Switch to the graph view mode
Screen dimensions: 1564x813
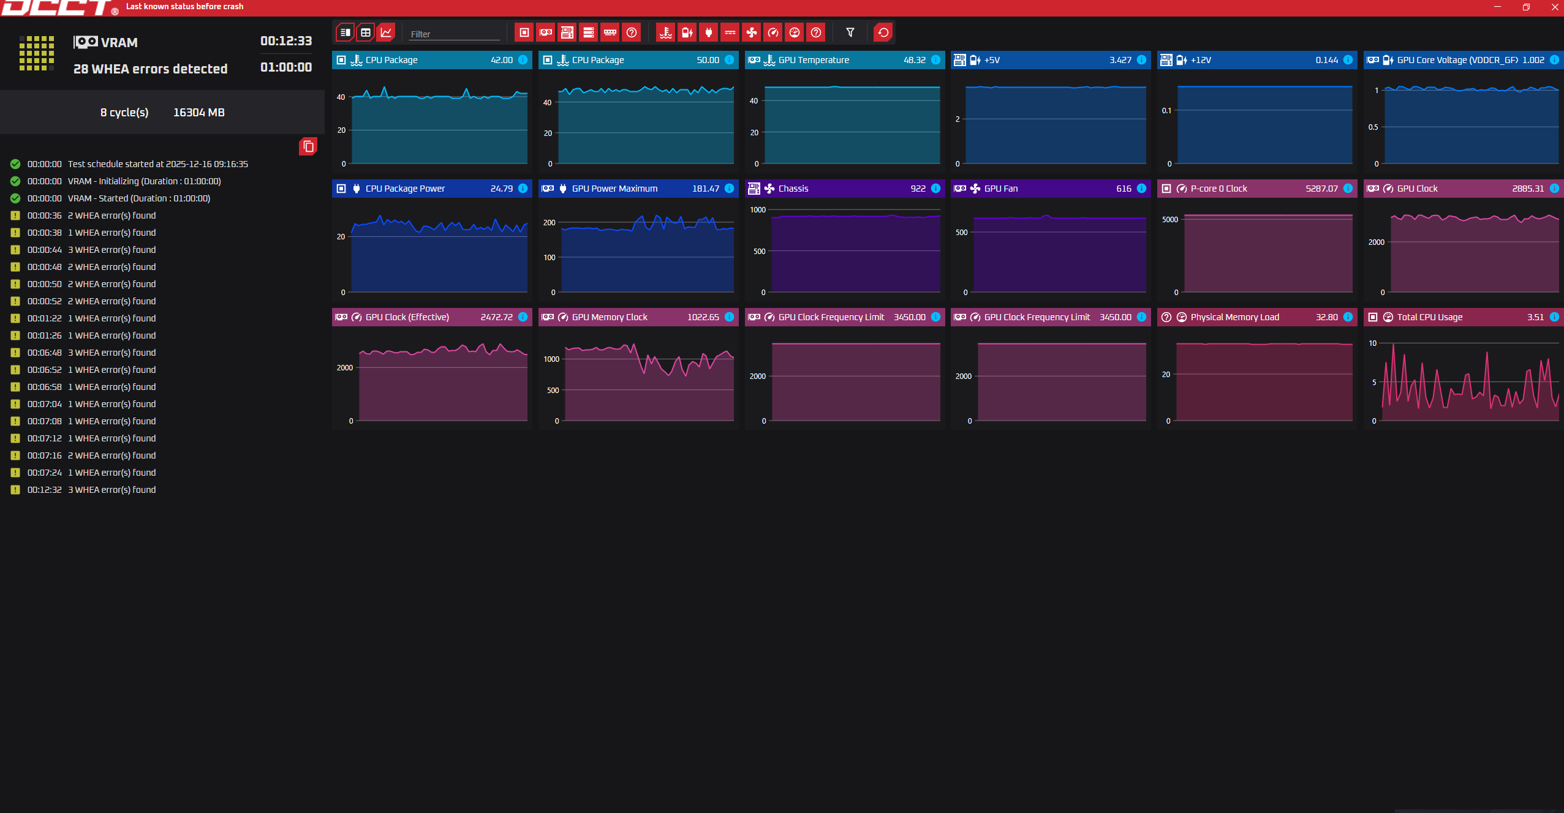click(x=386, y=33)
